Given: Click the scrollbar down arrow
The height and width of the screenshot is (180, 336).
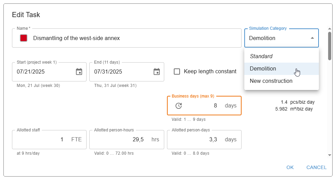Looking at the screenshot, I should point(329,155).
